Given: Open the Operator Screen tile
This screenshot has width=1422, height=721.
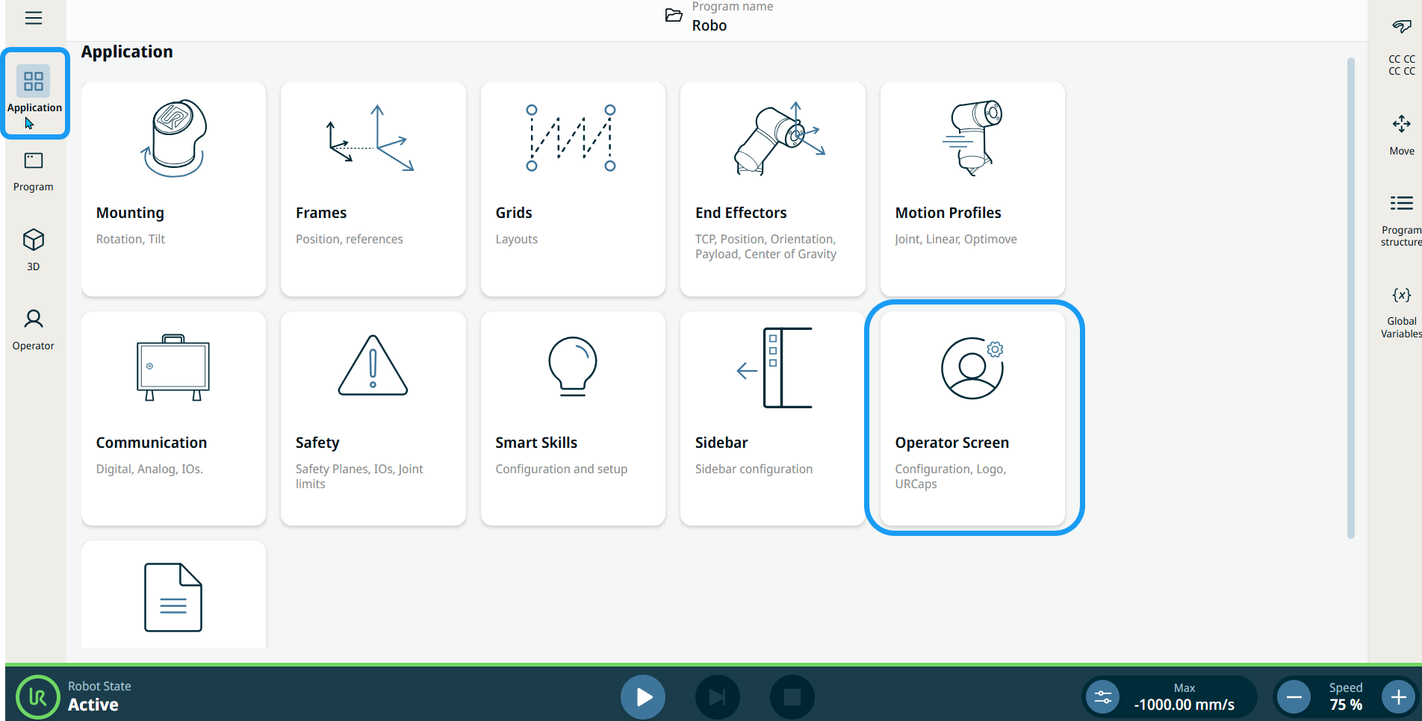Looking at the screenshot, I should [x=972, y=418].
